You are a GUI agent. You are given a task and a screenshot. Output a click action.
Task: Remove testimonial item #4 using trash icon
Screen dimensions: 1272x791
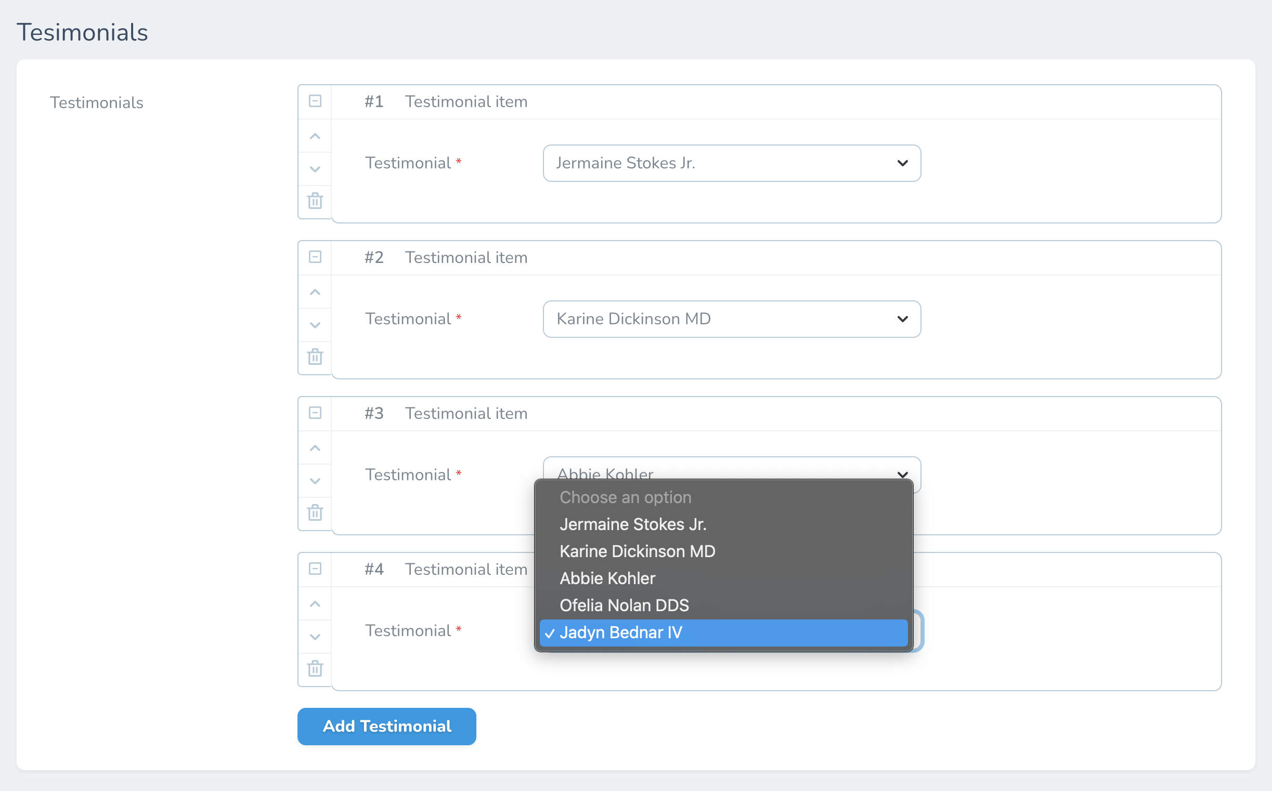315,668
